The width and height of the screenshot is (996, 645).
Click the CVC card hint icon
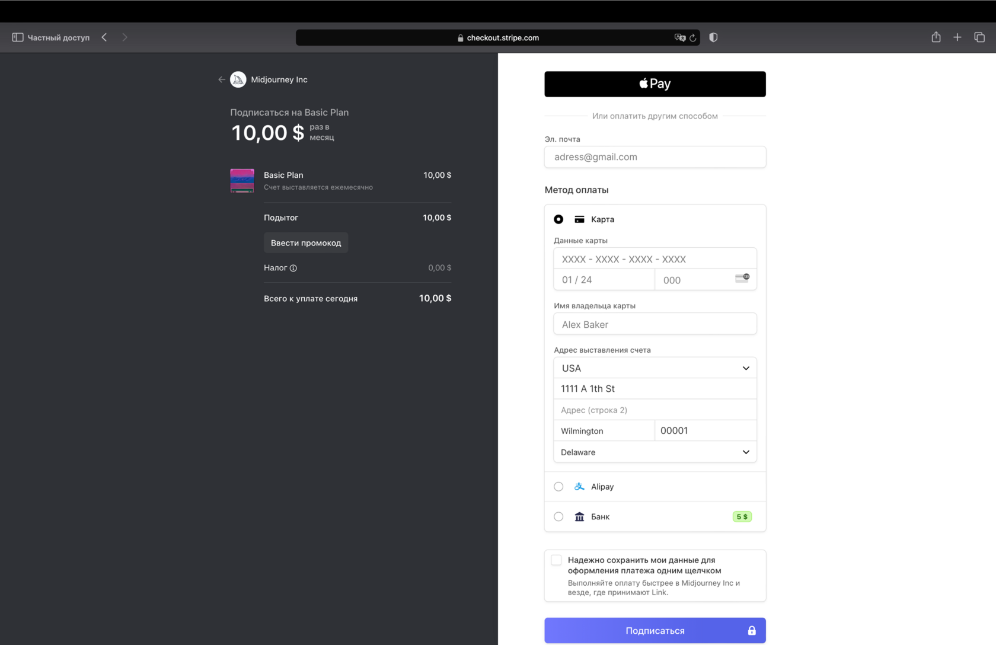742,278
